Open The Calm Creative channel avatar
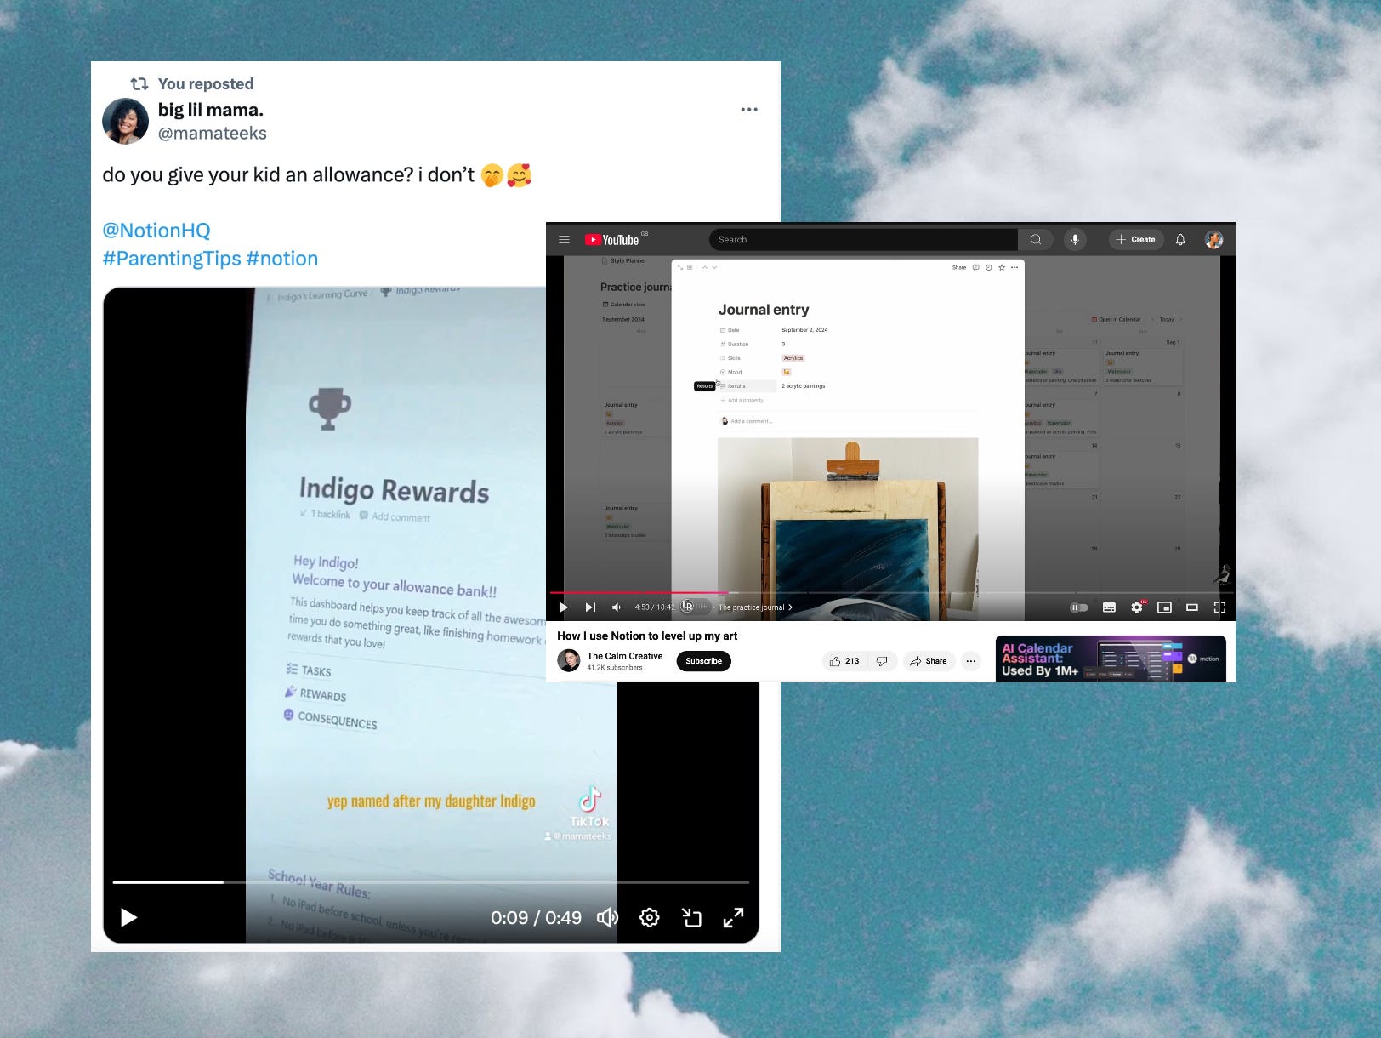Screen dimensions: 1381x1038 pos(569,660)
